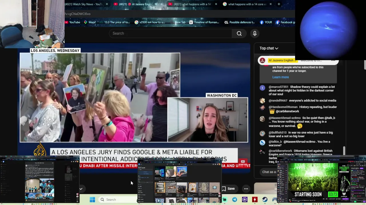Click the 'Chat as a' message field
Screen dimensions: 366x205
tap(269, 172)
